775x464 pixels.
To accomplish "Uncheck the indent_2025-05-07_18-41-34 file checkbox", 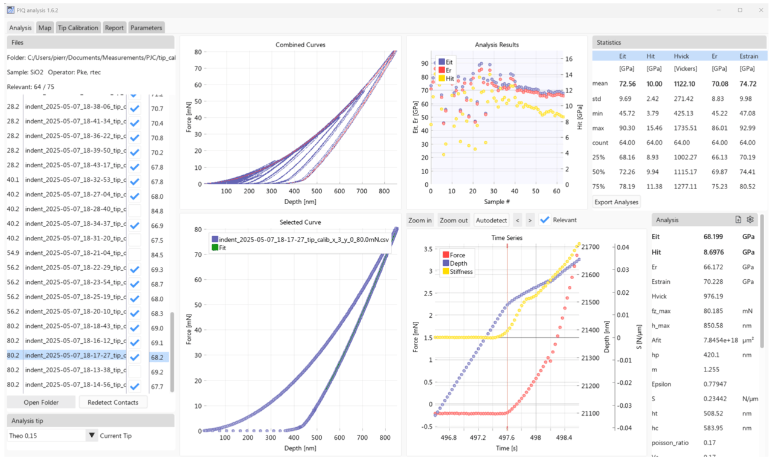I will (135, 123).
